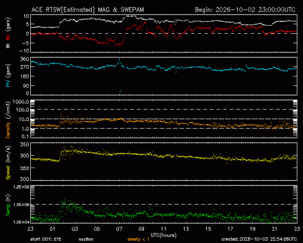Click the '360' tick on the Phi axis

click(x=25, y=59)
